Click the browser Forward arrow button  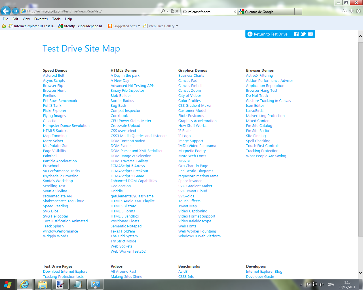click(x=16, y=11)
